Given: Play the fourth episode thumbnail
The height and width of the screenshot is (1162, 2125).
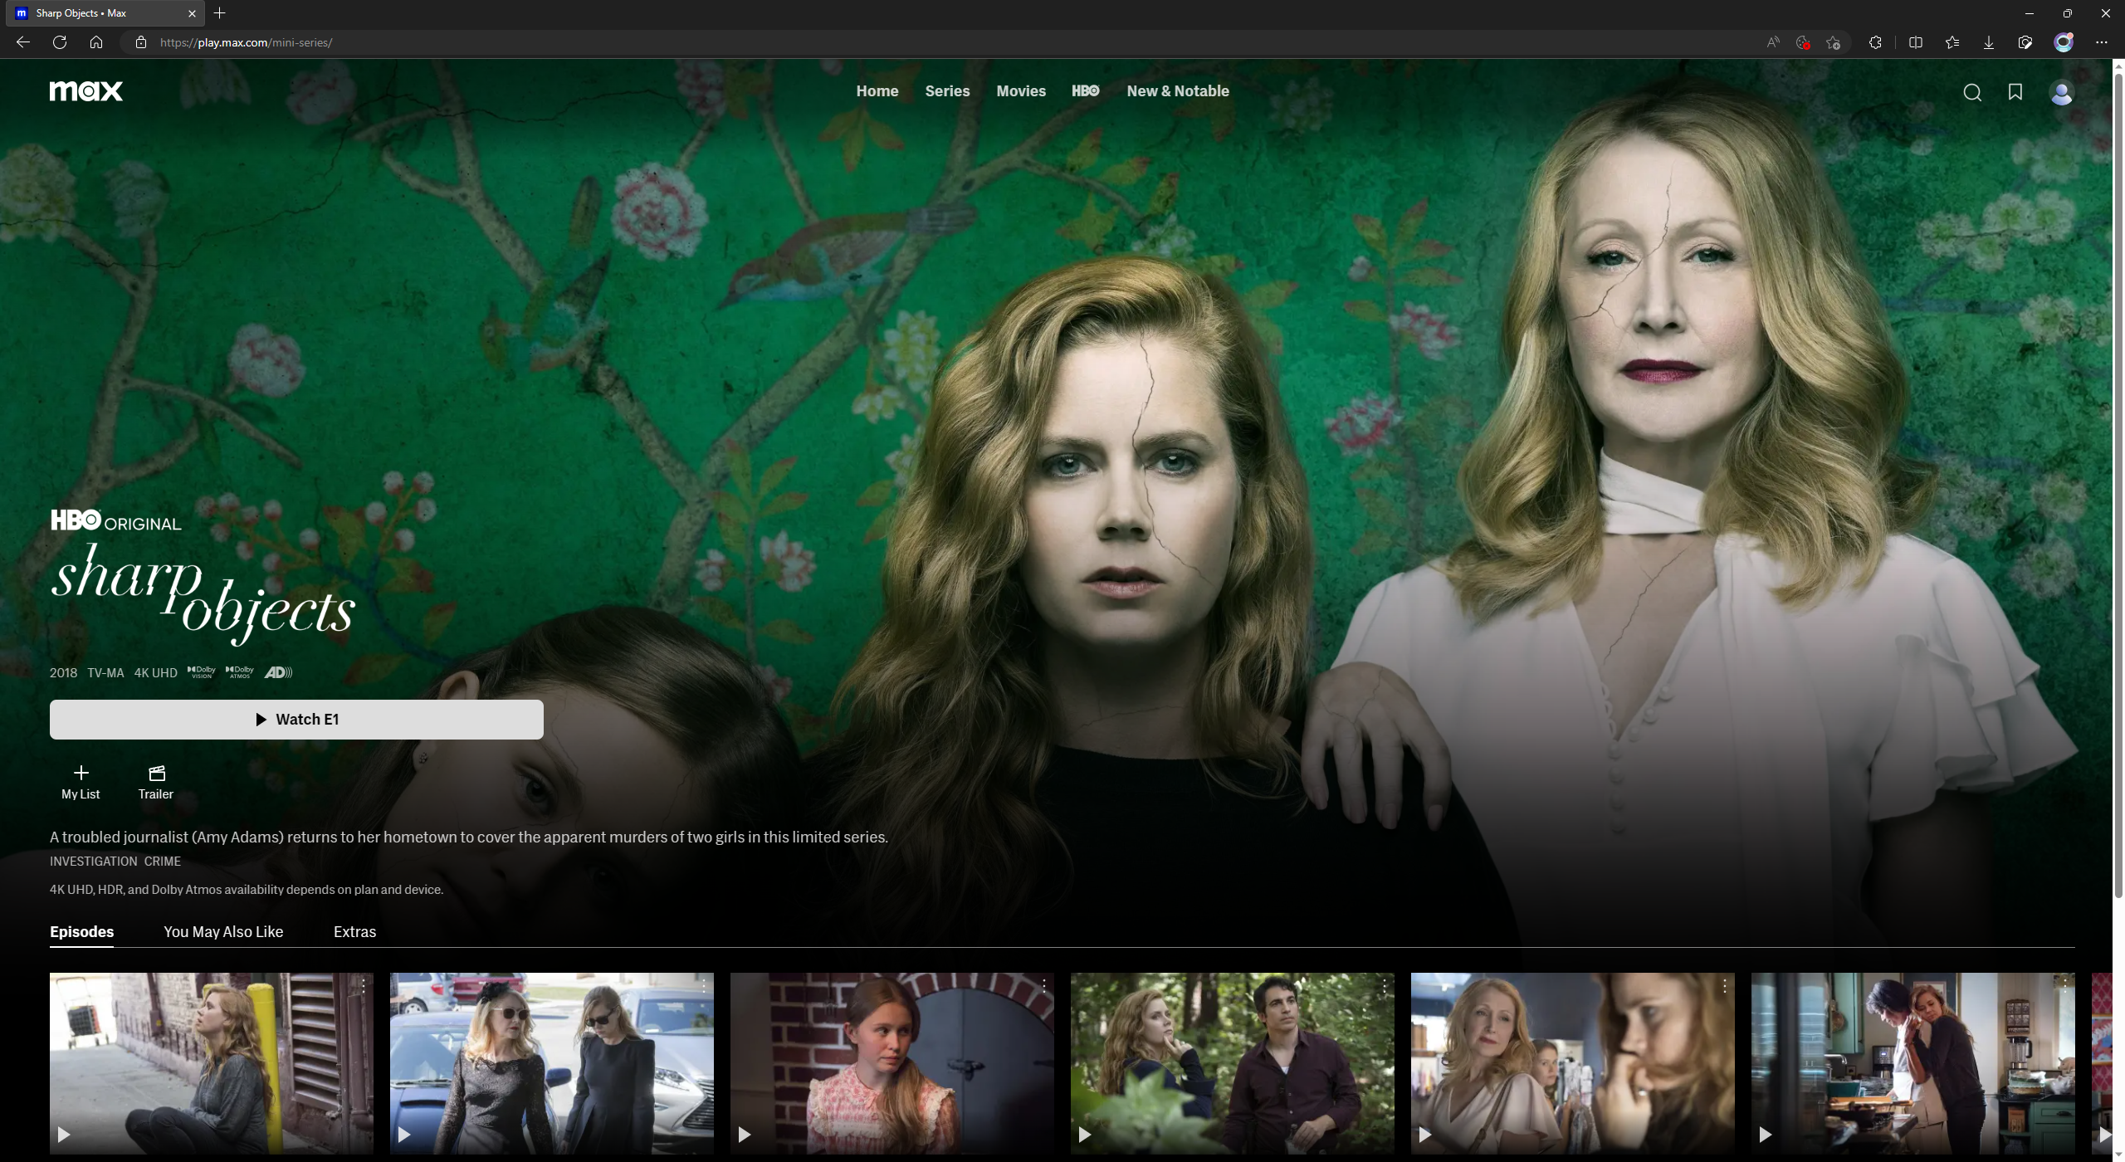Looking at the screenshot, I should (x=1232, y=1062).
